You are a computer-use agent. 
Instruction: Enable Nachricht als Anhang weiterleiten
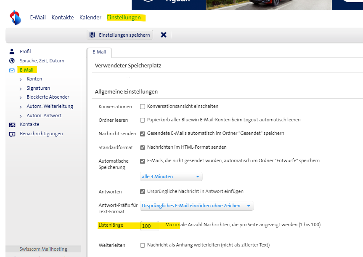coord(143,245)
